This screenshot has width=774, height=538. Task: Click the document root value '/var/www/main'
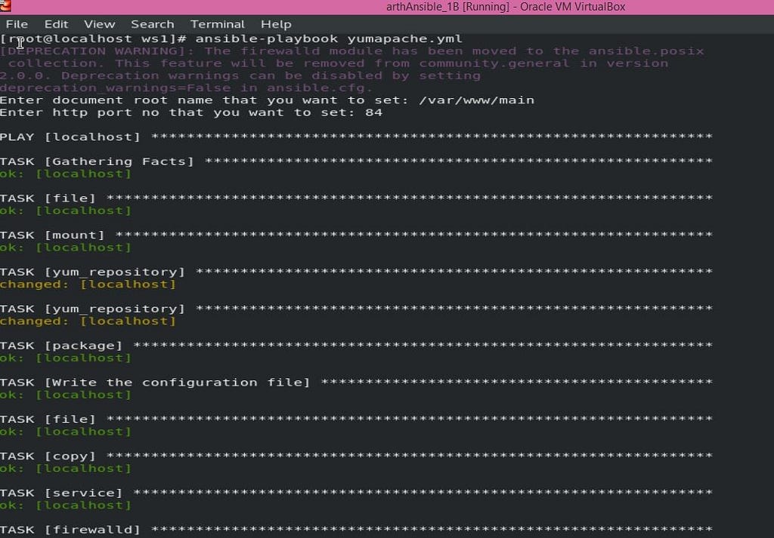476,100
